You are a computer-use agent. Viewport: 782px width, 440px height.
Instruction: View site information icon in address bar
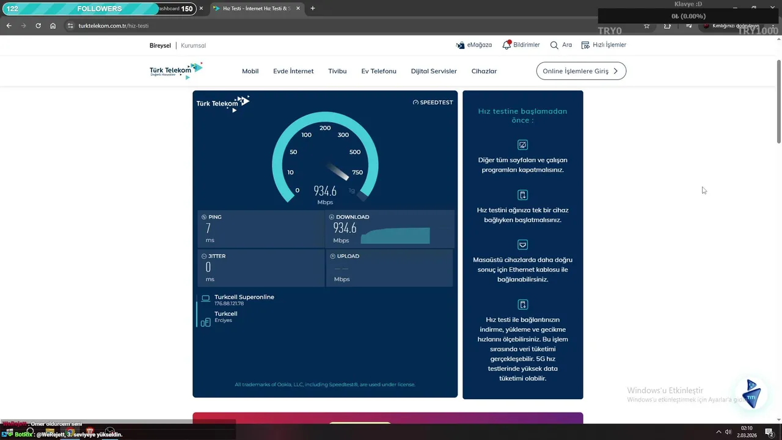pos(70,26)
